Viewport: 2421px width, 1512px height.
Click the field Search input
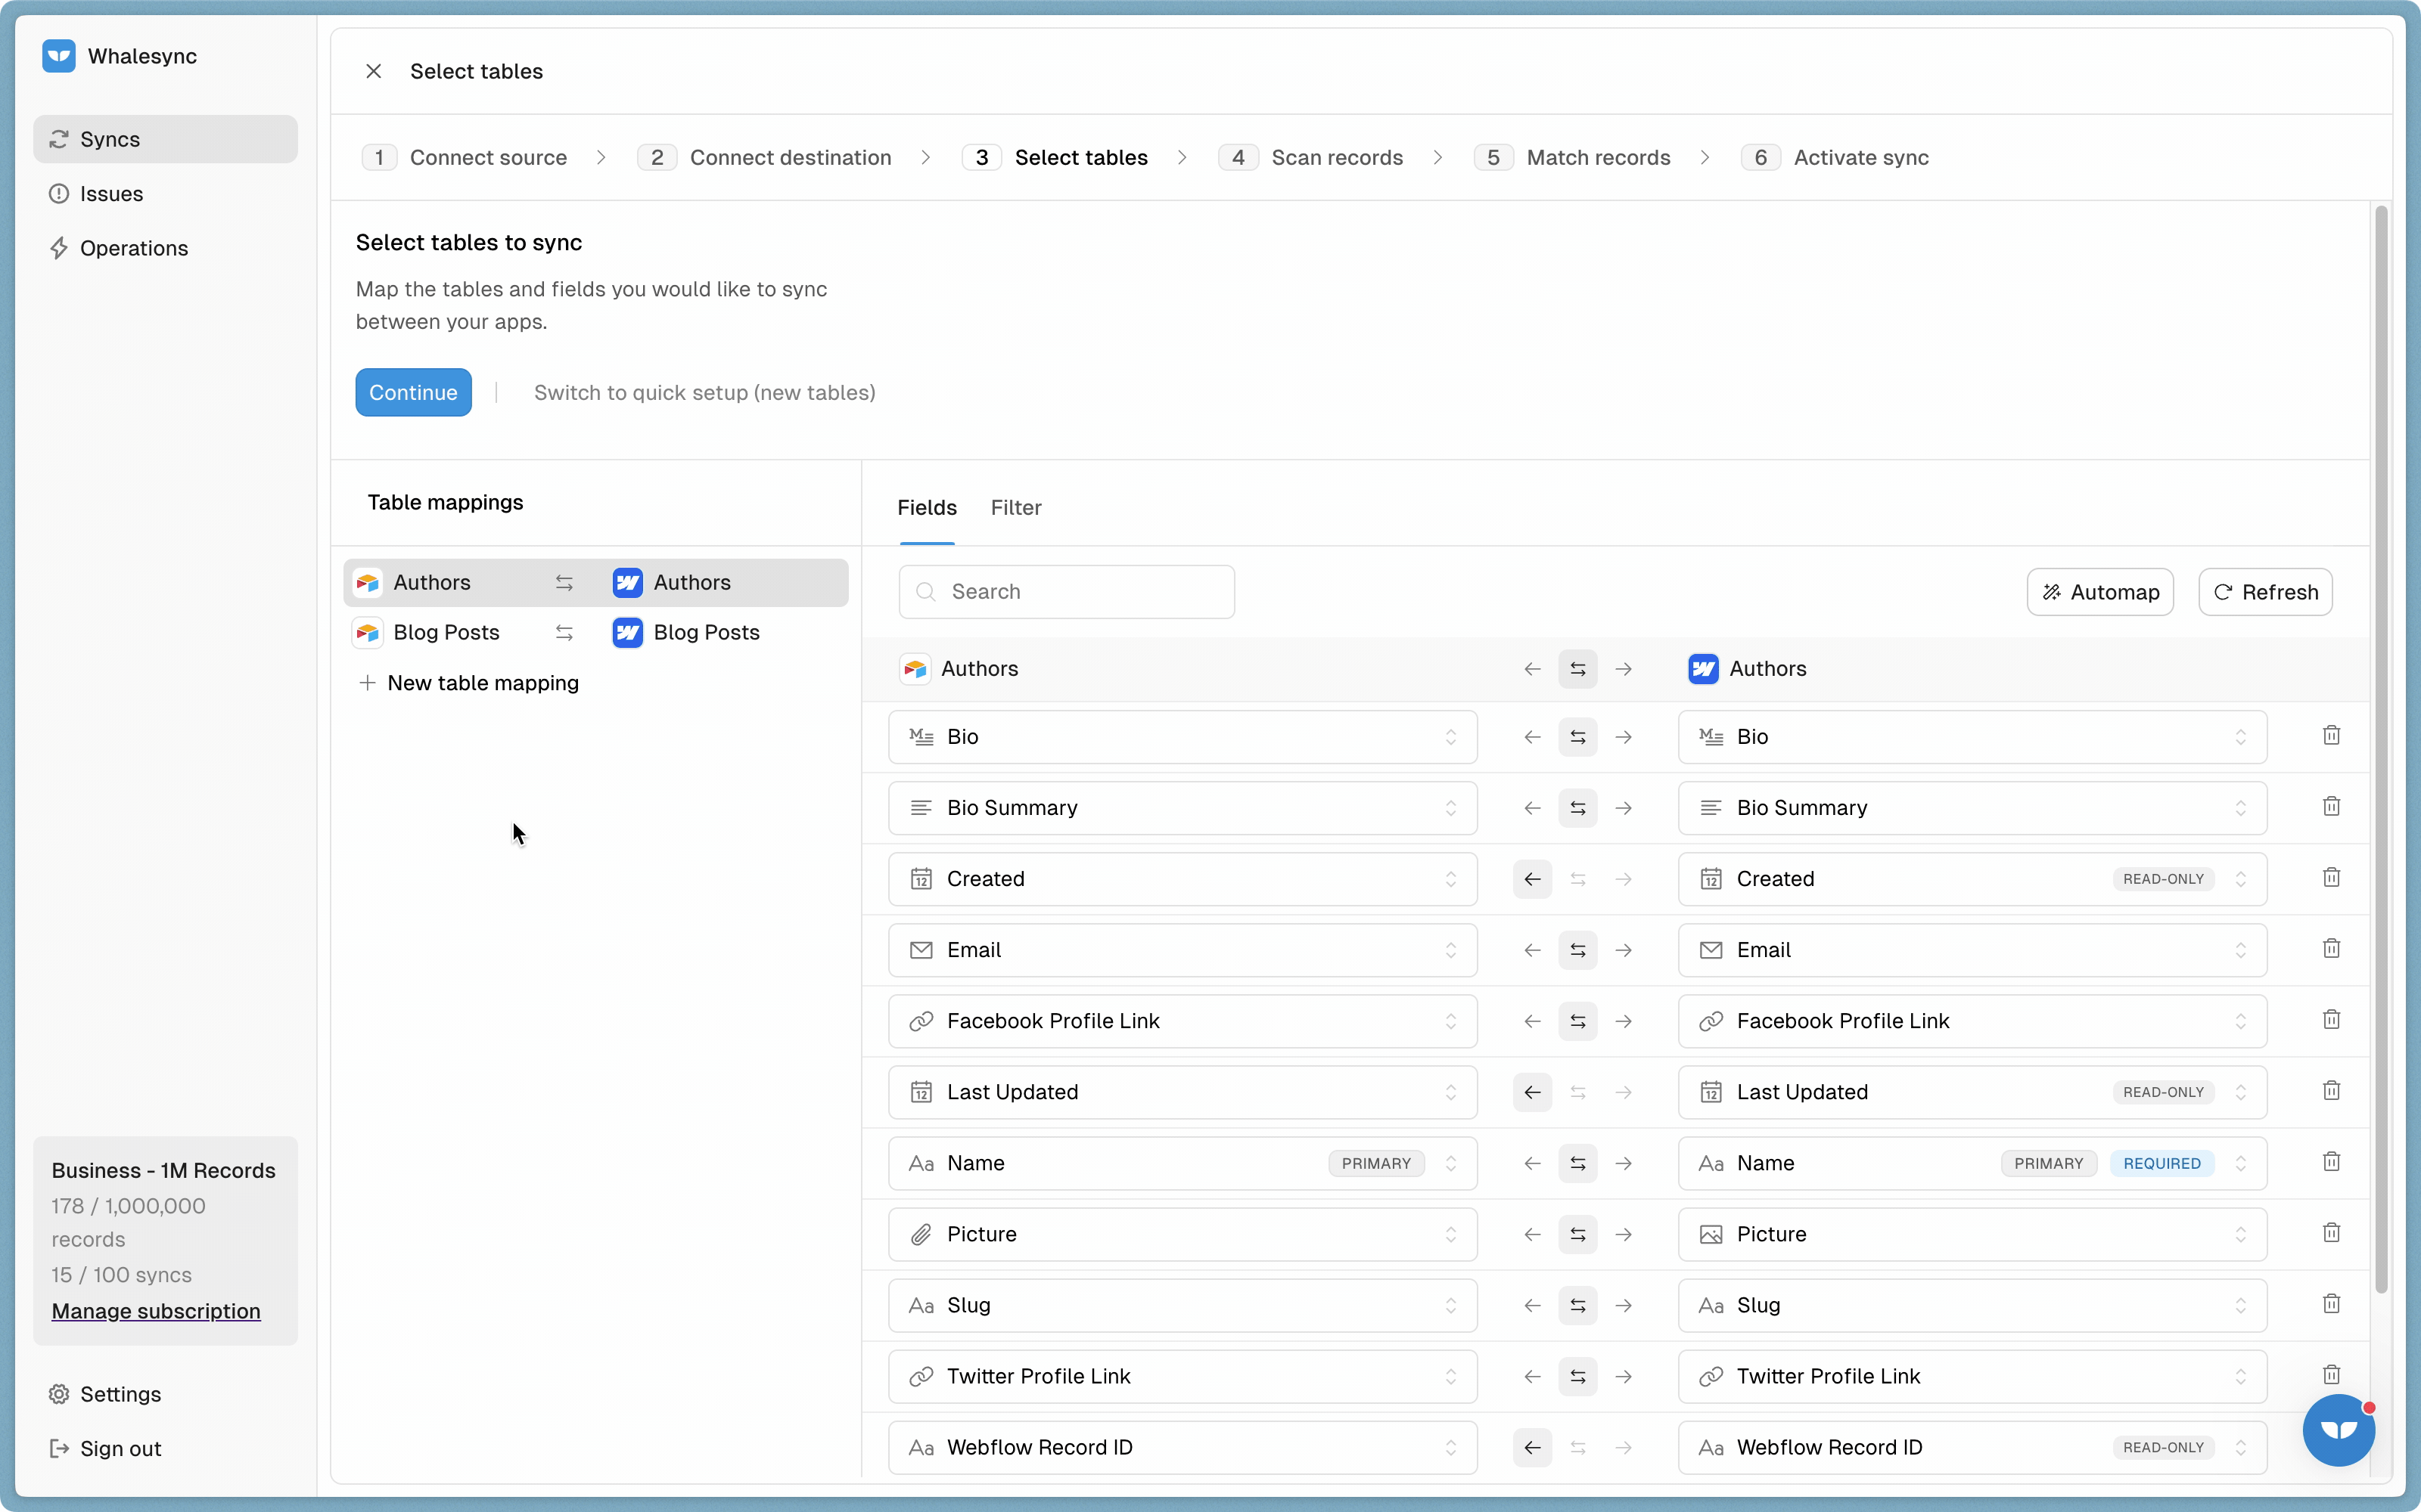(1067, 592)
